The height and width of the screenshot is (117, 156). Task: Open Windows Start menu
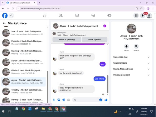3,111
